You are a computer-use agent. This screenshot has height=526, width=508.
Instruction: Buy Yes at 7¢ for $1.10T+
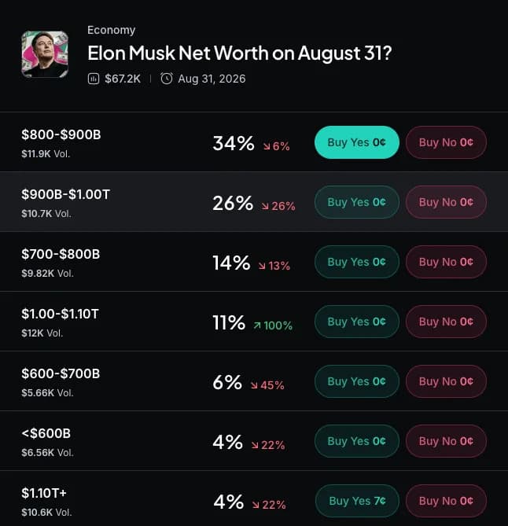(357, 501)
